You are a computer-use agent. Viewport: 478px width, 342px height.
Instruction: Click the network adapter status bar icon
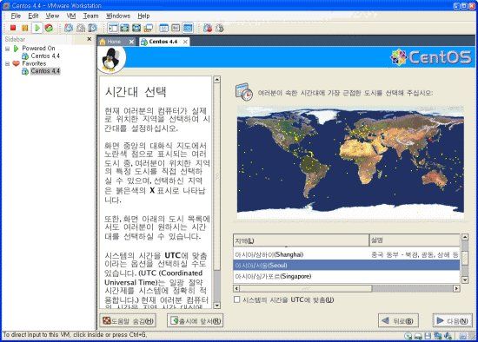pyautogui.click(x=438, y=336)
